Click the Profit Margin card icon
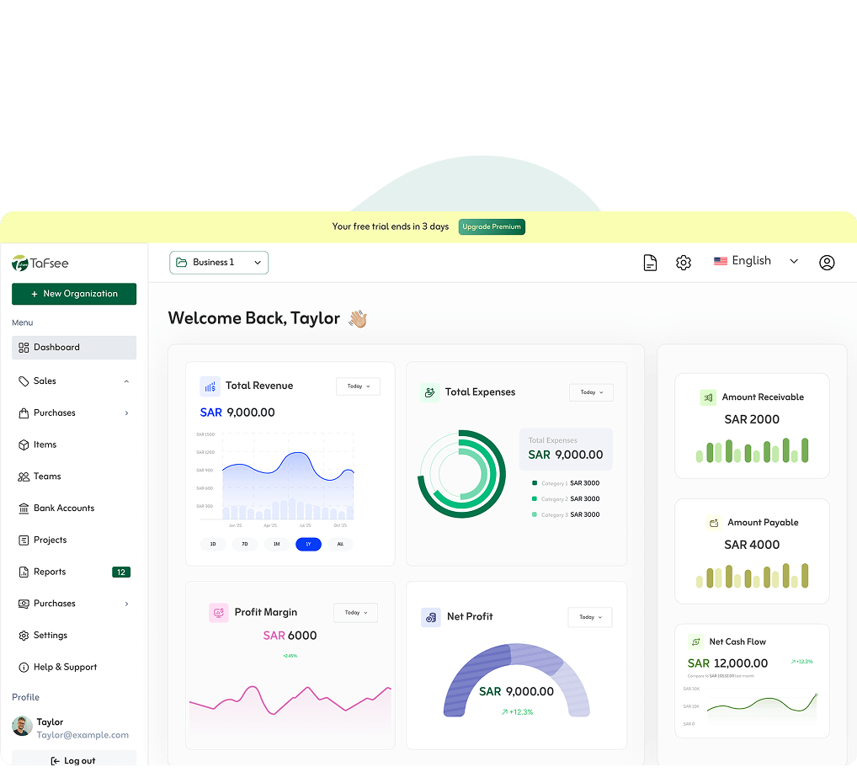Image resolution: width=857 pixels, height=772 pixels. coord(219,613)
